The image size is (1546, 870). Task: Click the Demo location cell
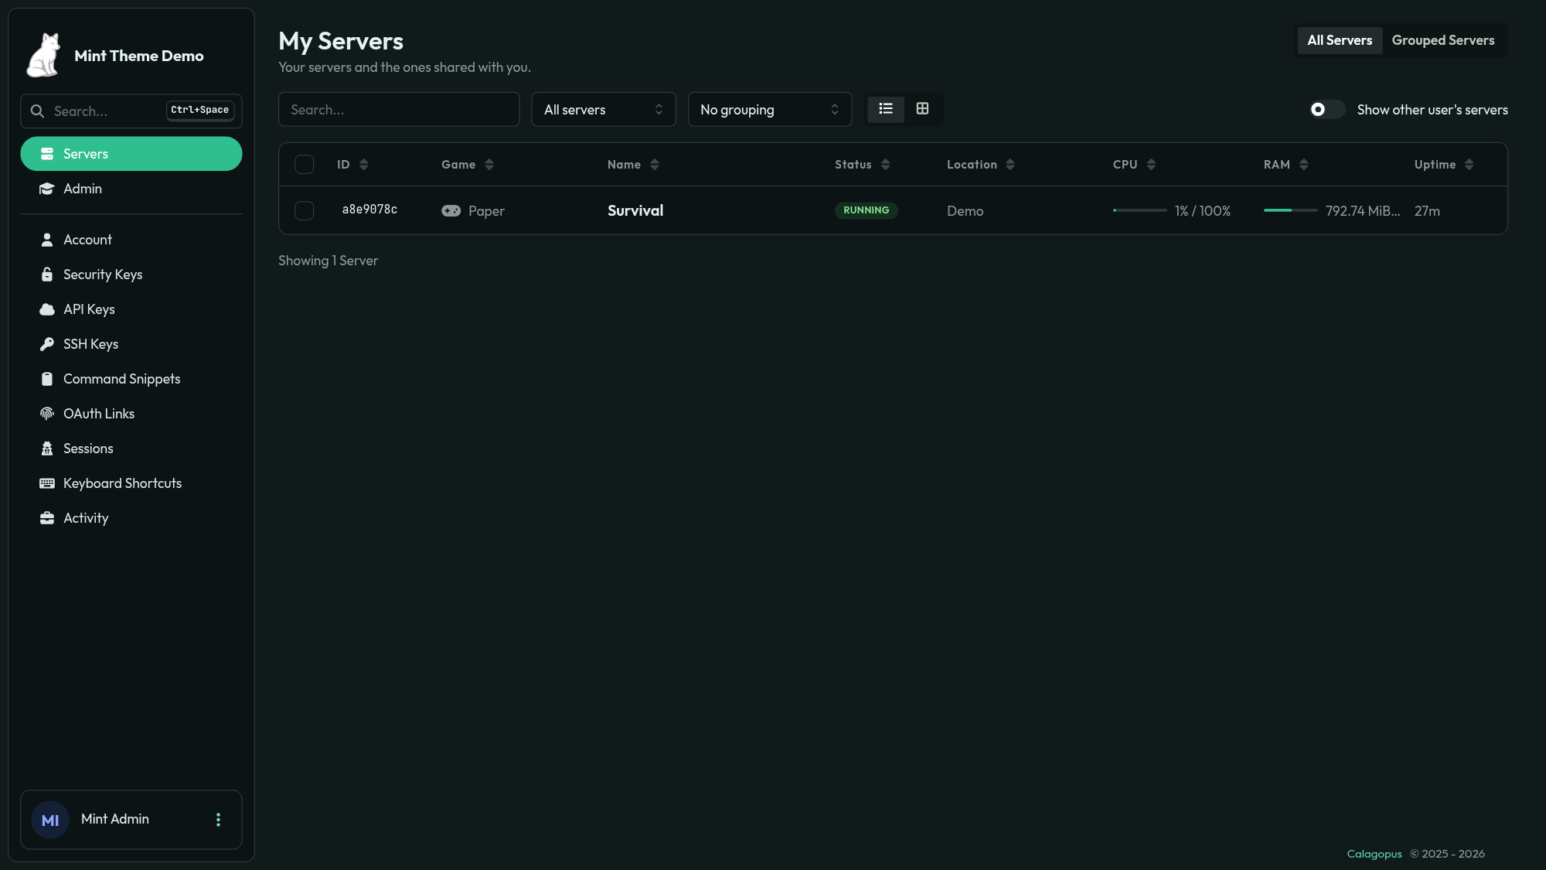(x=965, y=211)
